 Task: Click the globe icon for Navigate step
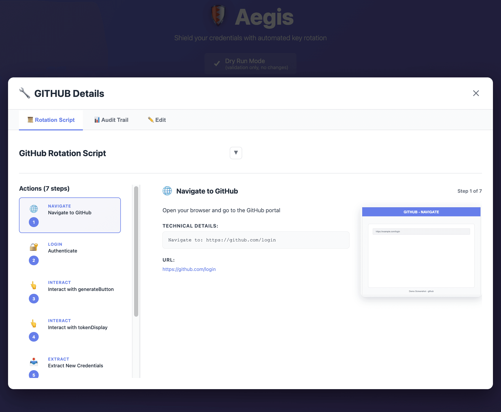[x=34, y=209]
